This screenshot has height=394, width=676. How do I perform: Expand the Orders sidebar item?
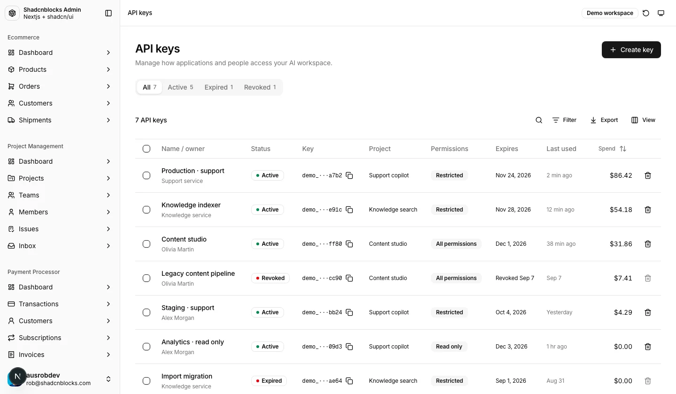click(x=60, y=86)
